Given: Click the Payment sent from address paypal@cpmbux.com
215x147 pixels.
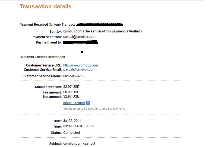Looking at the screenshot, I should 79,37.
